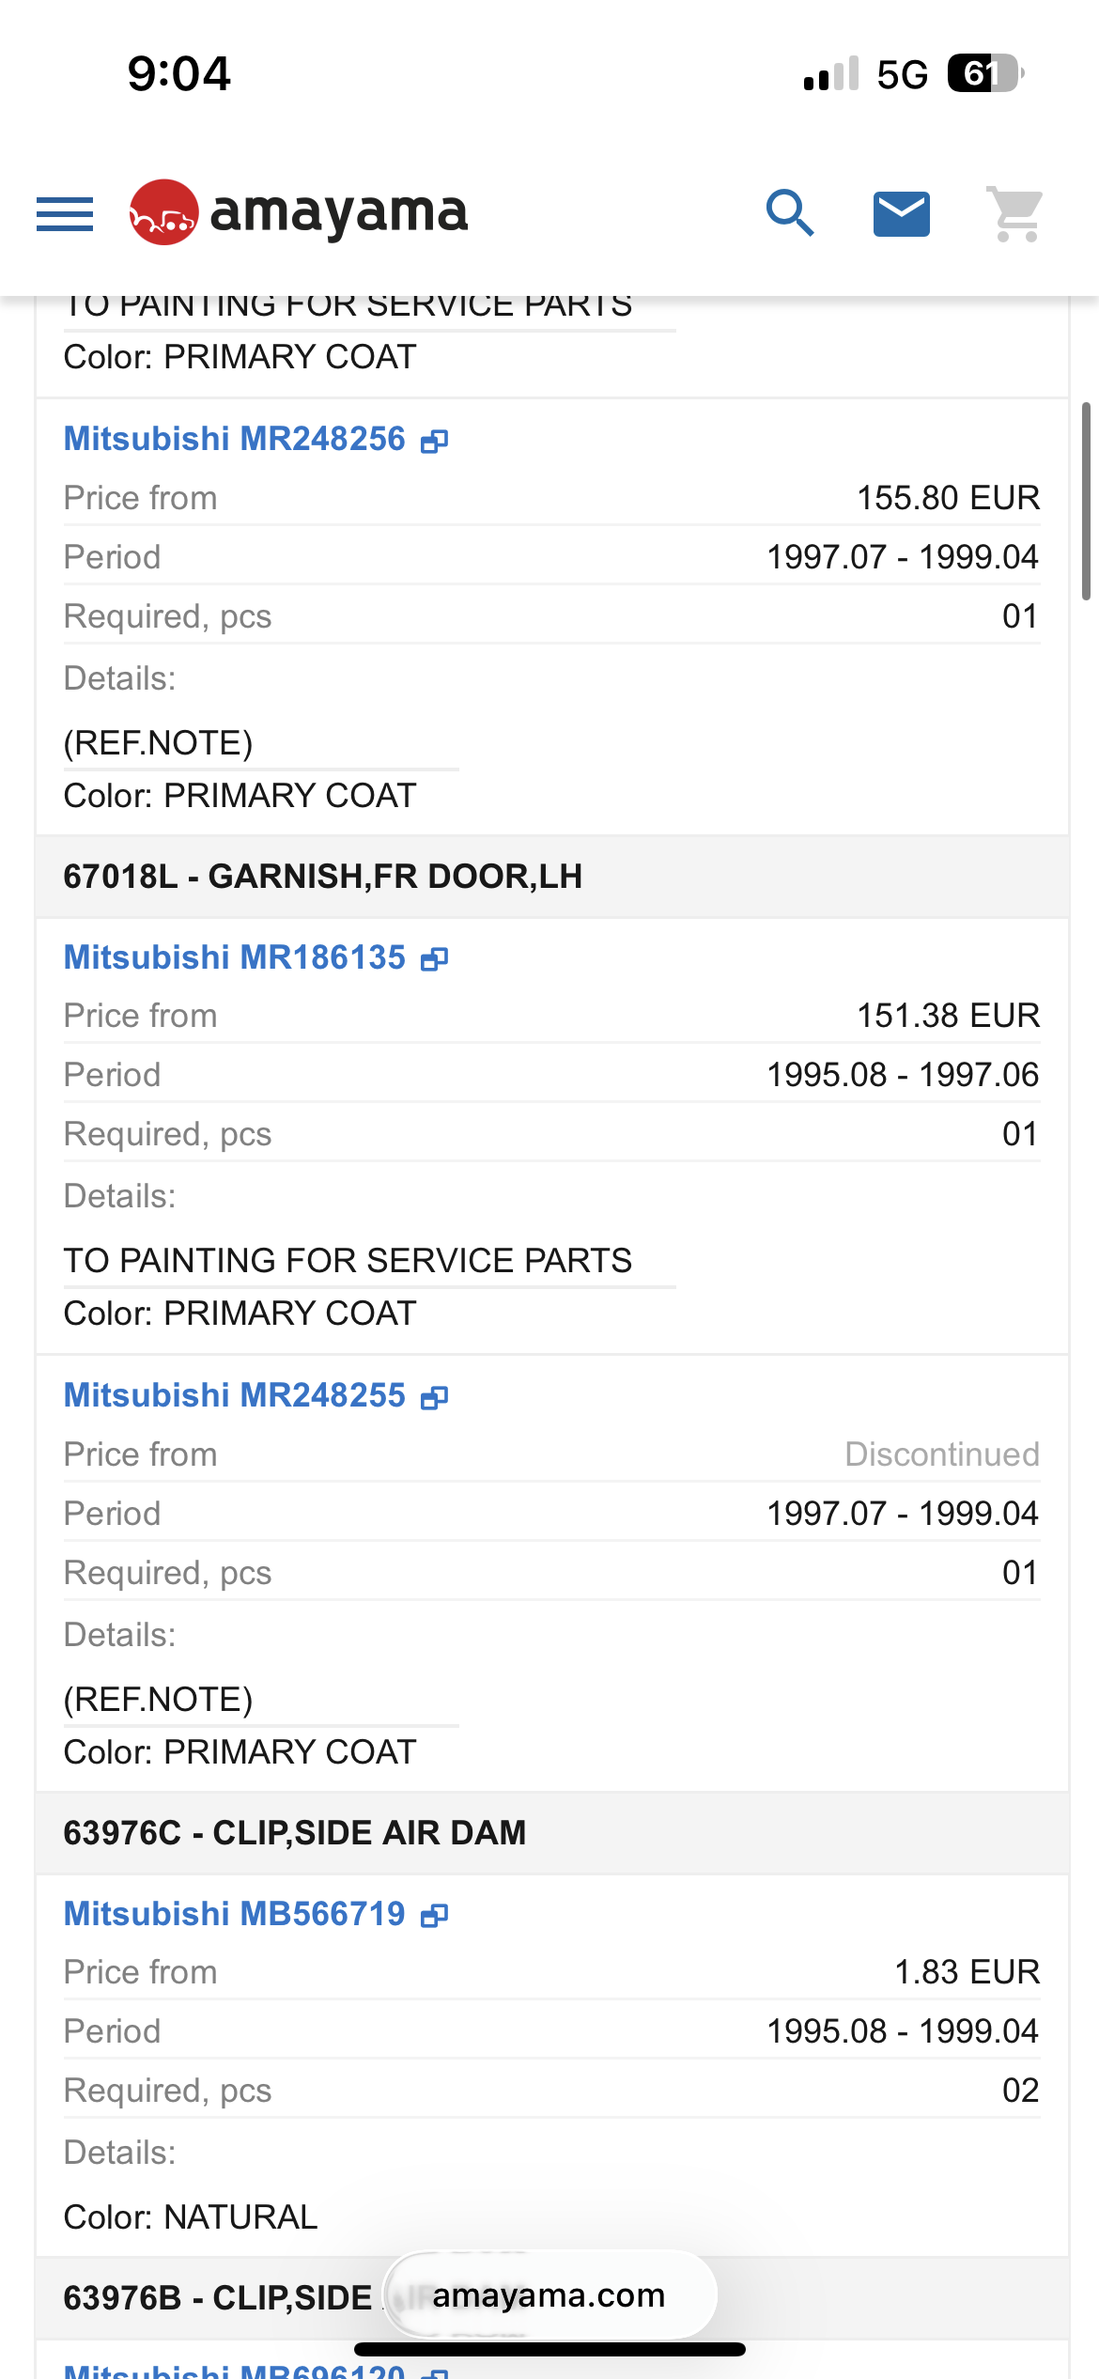Screen dimensions: 1099x2379
Task: Open the messages envelope icon
Action: (x=902, y=213)
